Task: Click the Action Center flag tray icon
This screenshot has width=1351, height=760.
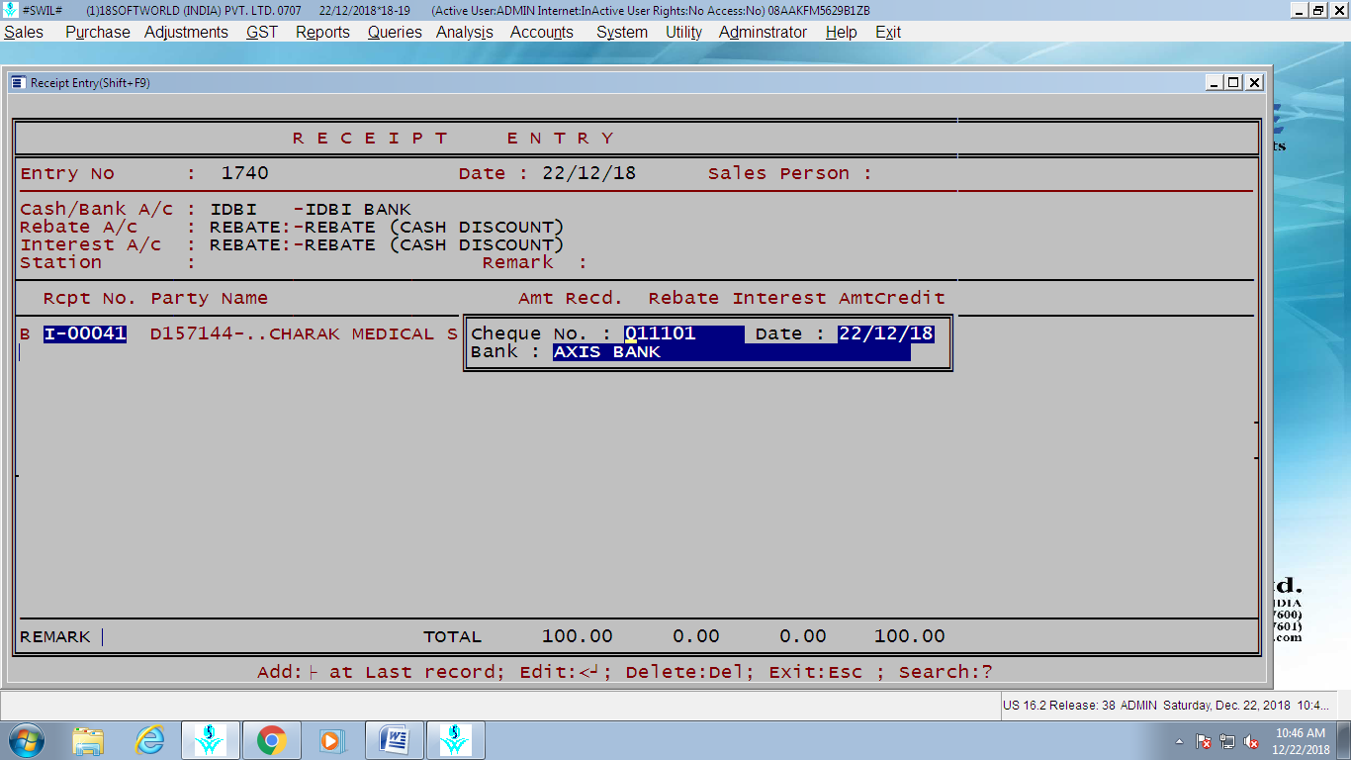Action: [x=1204, y=741]
